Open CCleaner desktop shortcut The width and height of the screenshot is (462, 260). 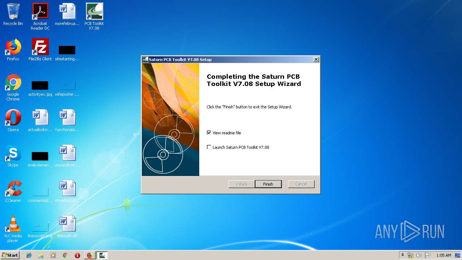13,191
